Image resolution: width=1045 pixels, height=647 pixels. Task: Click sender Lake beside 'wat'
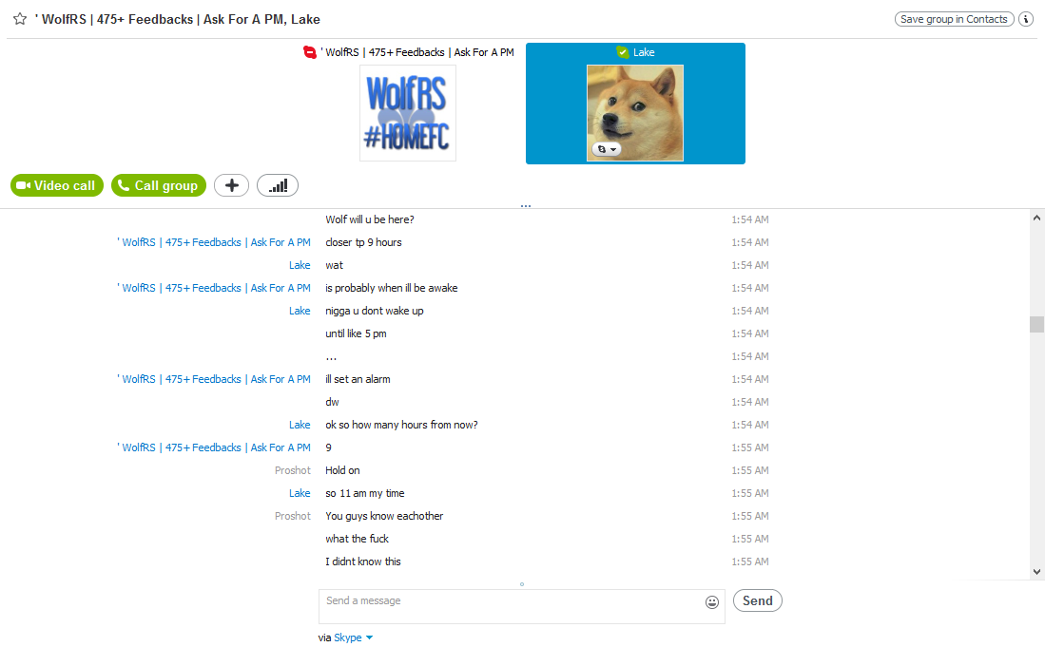pos(300,265)
